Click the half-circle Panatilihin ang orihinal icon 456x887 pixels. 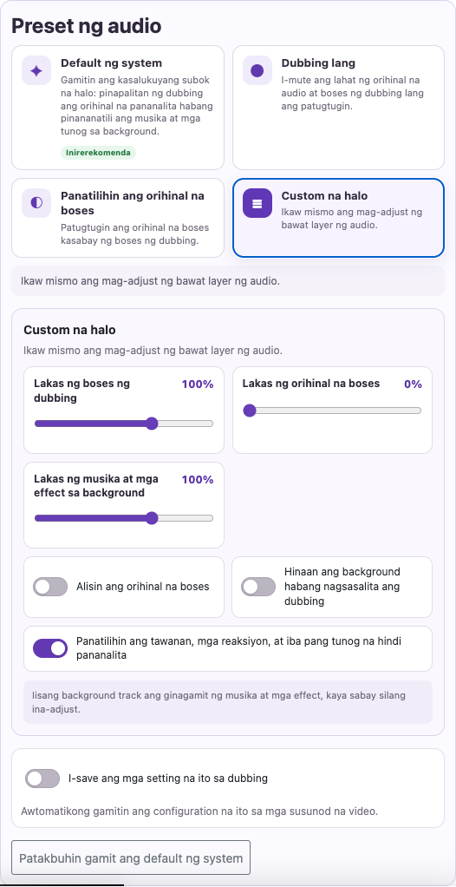pos(36,203)
